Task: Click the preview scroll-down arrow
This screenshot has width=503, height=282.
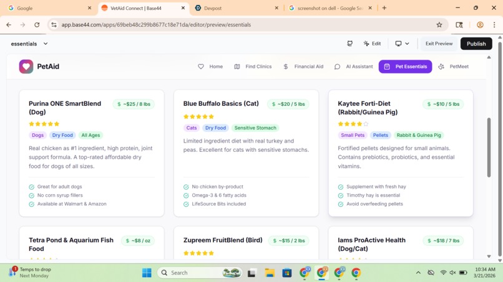Action: point(489,256)
